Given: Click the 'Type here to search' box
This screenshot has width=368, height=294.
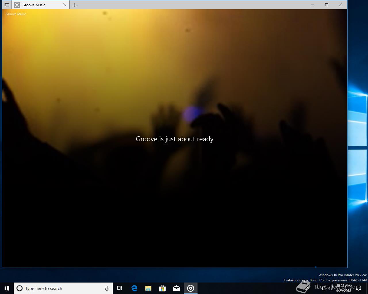Looking at the screenshot, I should point(63,288).
